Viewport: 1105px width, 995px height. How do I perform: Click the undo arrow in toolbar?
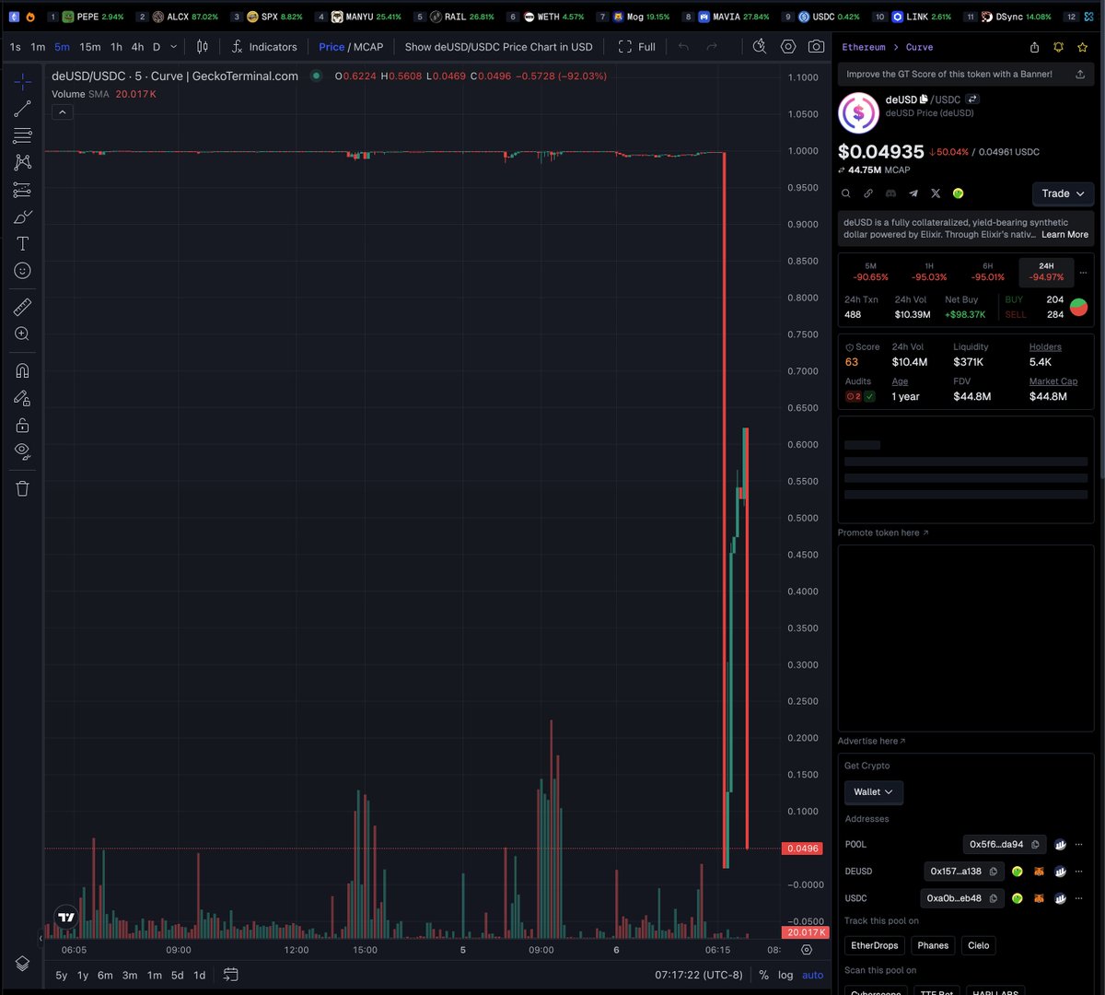click(x=683, y=46)
